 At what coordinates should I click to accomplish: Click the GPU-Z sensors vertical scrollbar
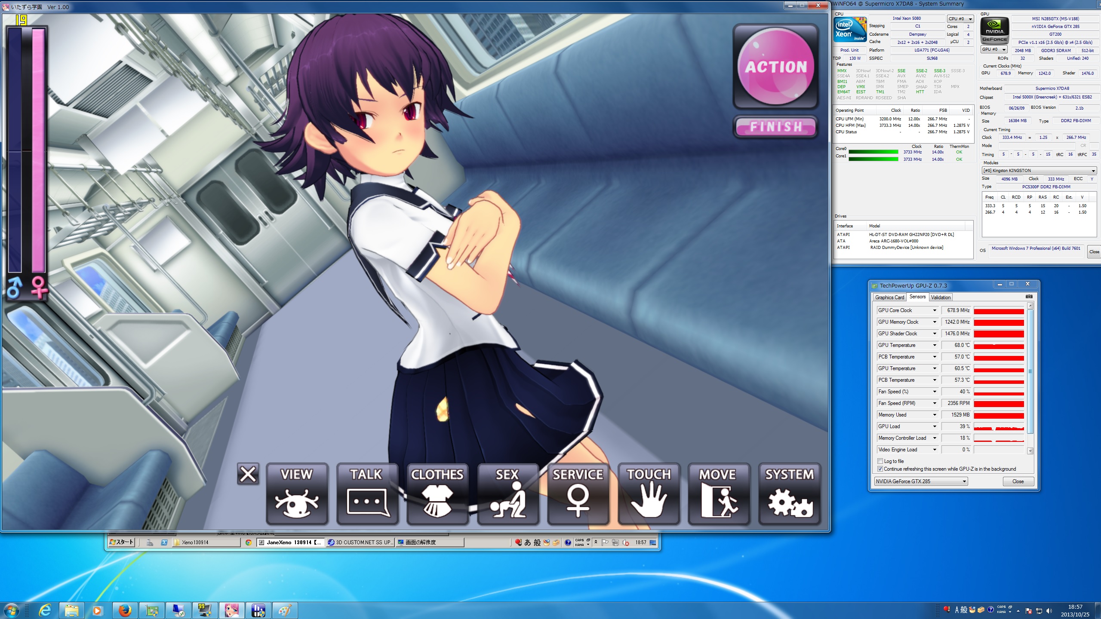click(x=1030, y=371)
